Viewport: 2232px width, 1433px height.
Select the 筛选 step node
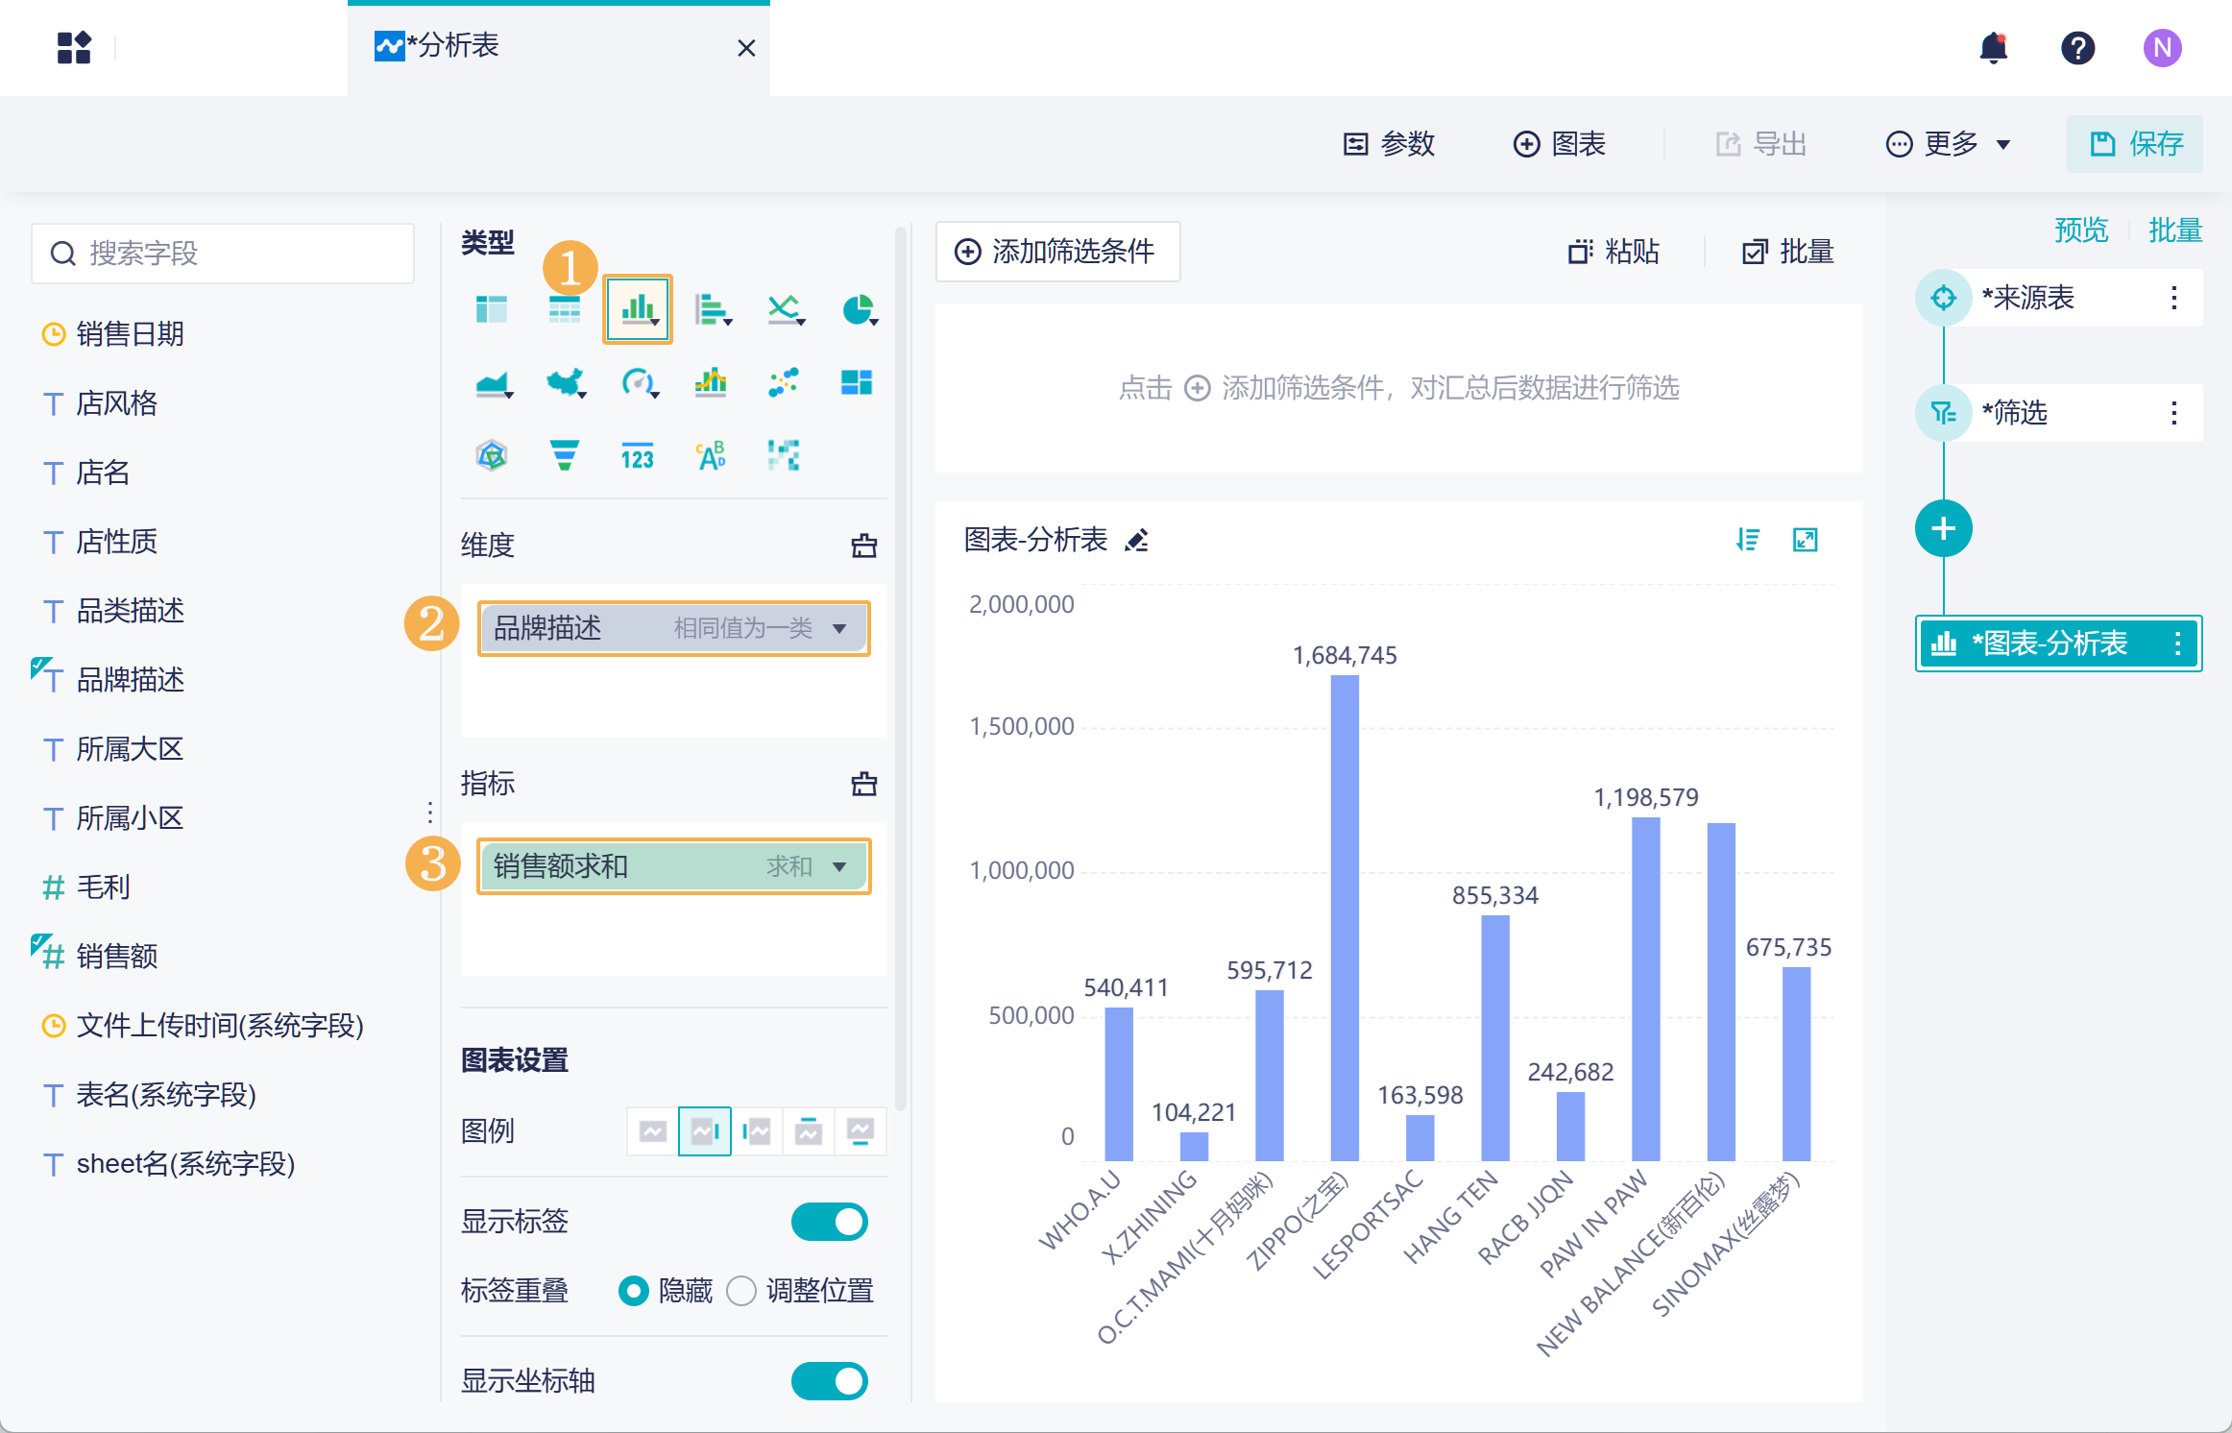click(x=2015, y=413)
